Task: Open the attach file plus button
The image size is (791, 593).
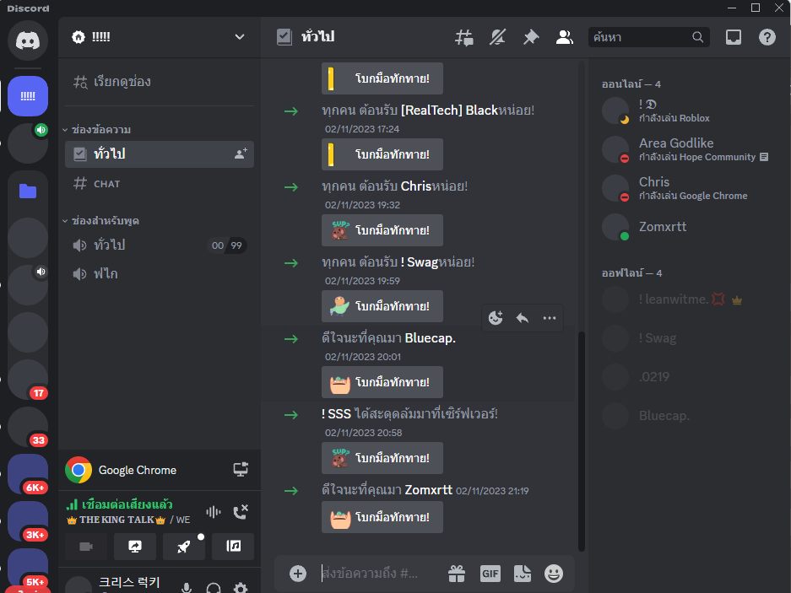Action: click(x=298, y=574)
